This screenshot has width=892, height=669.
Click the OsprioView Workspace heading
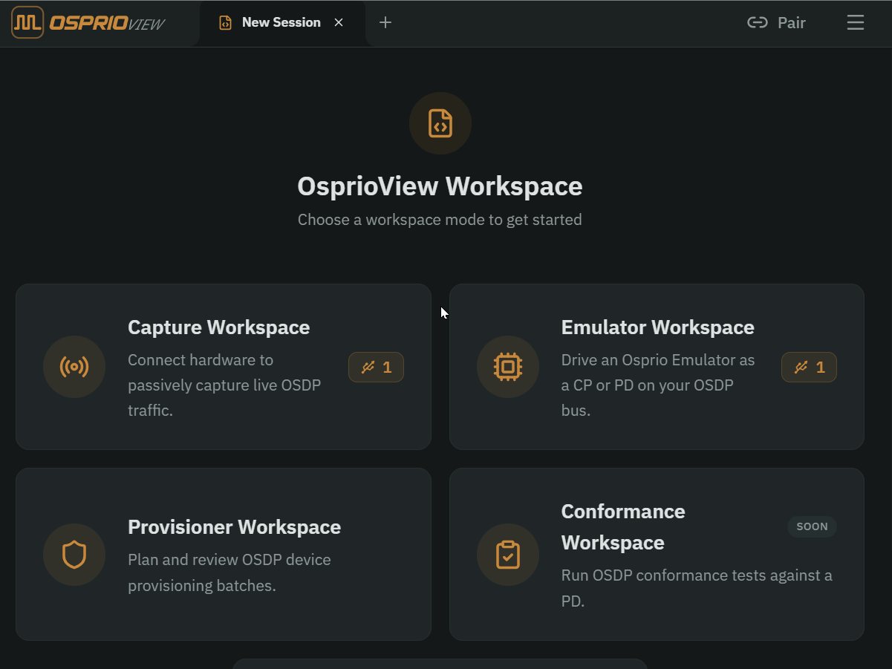pos(440,186)
